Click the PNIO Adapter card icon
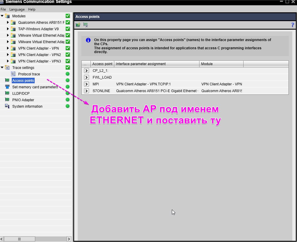This screenshot has width=297, height=242. point(7,100)
